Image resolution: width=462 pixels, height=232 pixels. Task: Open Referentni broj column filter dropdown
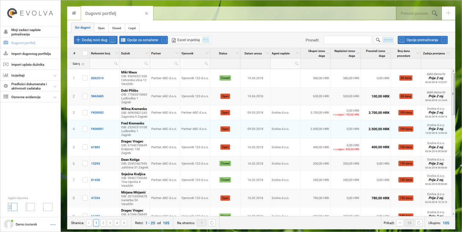pos(117,53)
